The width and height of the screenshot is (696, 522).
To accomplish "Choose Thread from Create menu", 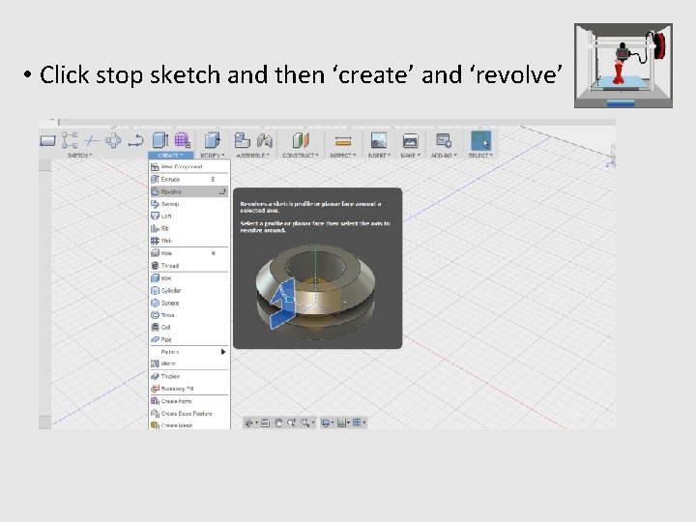I will tap(189, 266).
